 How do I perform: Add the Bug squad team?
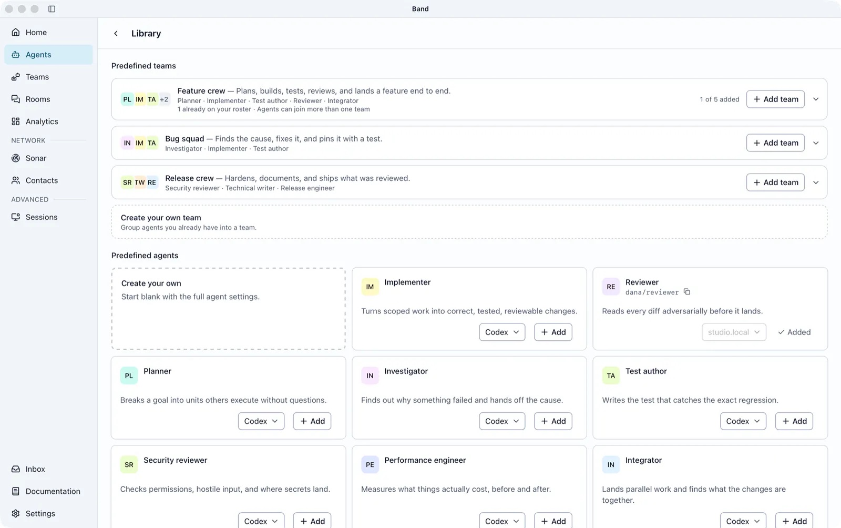click(775, 143)
